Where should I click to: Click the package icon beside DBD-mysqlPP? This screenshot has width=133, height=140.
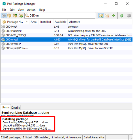pyautogui.click(x=3, y=44)
